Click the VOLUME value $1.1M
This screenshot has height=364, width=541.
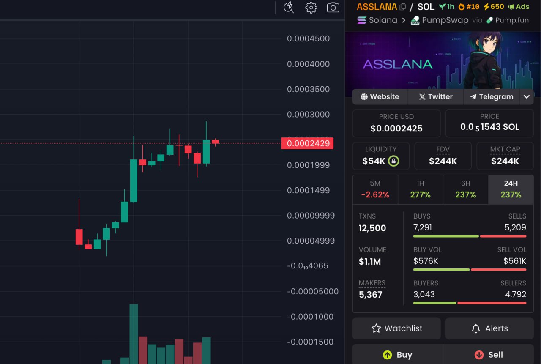click(x=370, y=262)
